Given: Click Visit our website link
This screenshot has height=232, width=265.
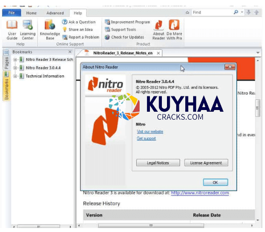Looking at the screenshot, I should coord(150,132).
